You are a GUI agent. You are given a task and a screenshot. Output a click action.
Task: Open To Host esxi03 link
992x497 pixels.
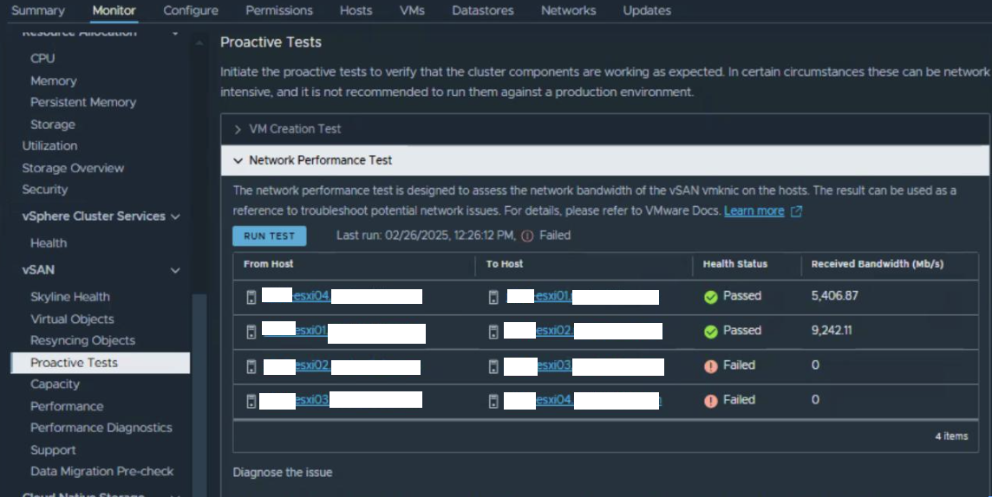(x=555, y=365)
